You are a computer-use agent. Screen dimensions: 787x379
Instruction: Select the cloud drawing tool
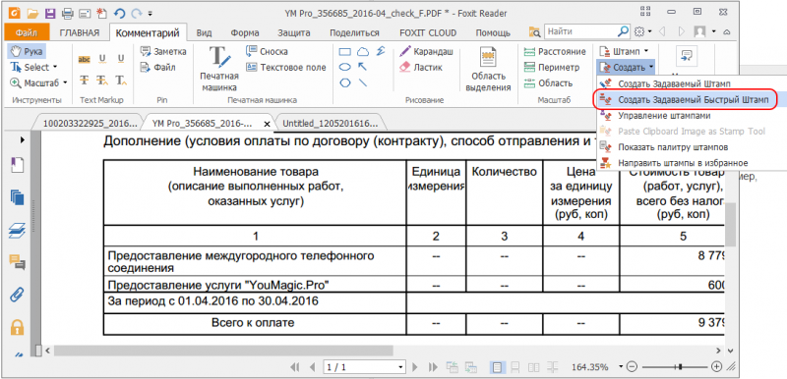pyautogui.click(x=363, y=52)
